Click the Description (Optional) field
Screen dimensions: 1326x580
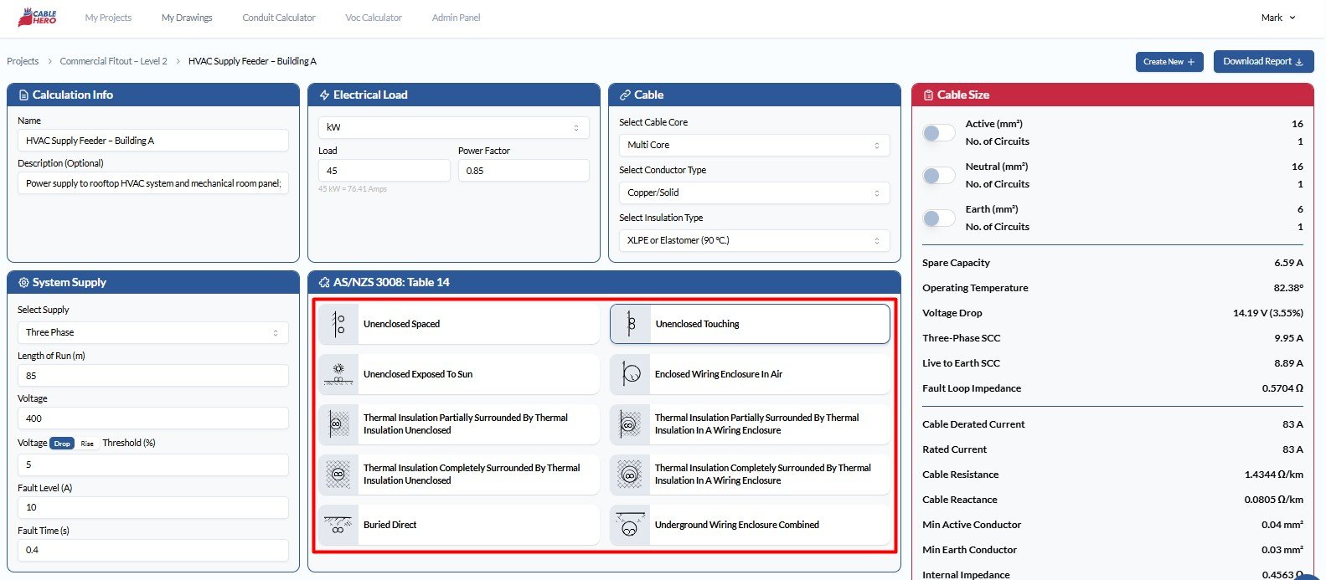click(152, 183)
